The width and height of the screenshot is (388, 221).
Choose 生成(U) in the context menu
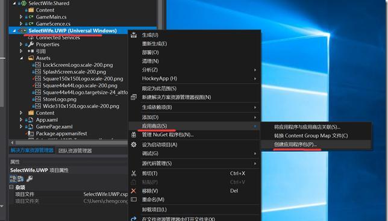(195, 35)
